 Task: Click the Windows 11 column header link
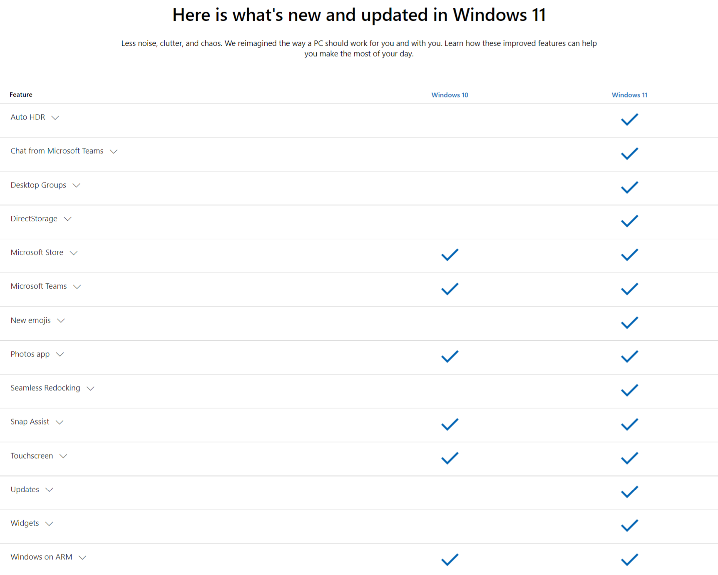tap(629, 95)
